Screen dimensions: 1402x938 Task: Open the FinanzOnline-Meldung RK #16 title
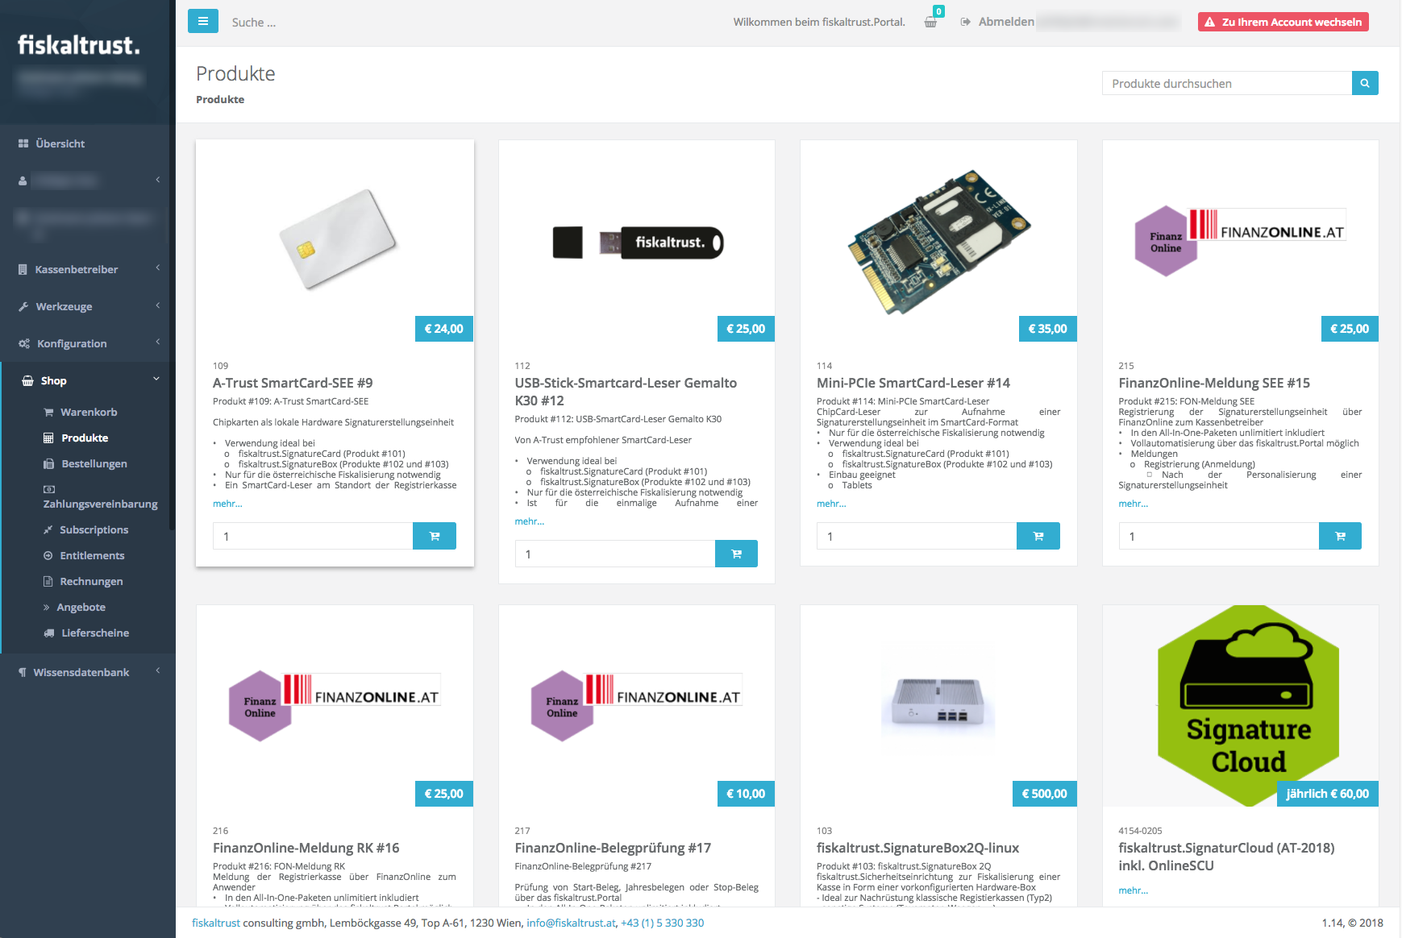(x=306, y=848)
